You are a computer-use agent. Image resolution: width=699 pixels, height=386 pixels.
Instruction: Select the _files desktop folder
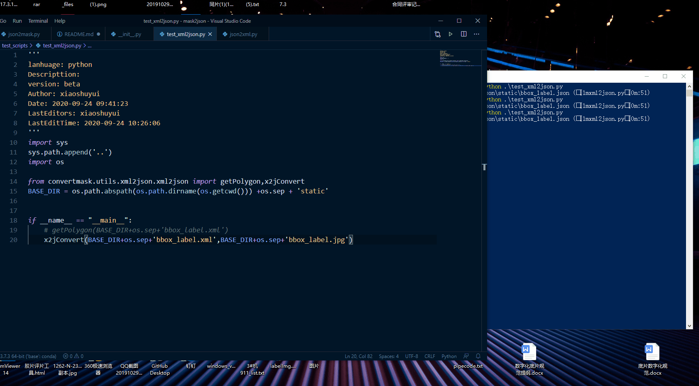(68, 4)
